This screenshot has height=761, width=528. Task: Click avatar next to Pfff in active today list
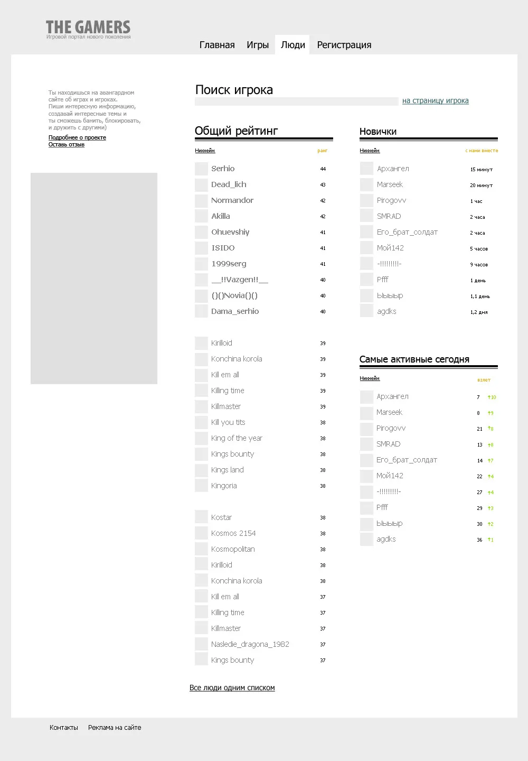pos(366,508)
